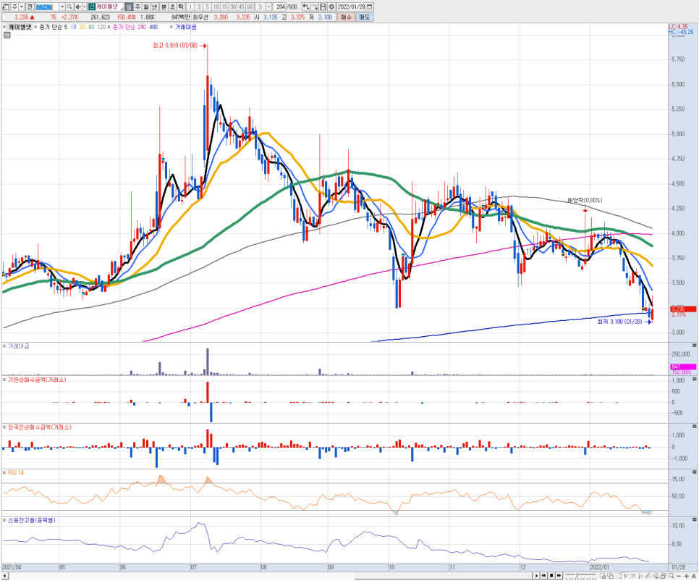Toggle the 외국인순매수금액 panel marker
Viewport: 699px width, 581px height.
click(x=5, y=427)
